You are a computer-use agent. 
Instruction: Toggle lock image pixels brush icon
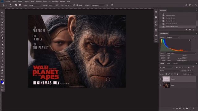click(169, 74)
